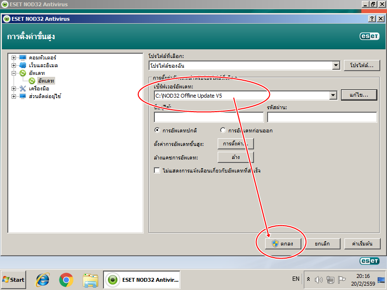The width and height of the screenshot is (387, 290).
Task: Click the green update icon of parent อัพเดท
Action: tap(23, 73)
